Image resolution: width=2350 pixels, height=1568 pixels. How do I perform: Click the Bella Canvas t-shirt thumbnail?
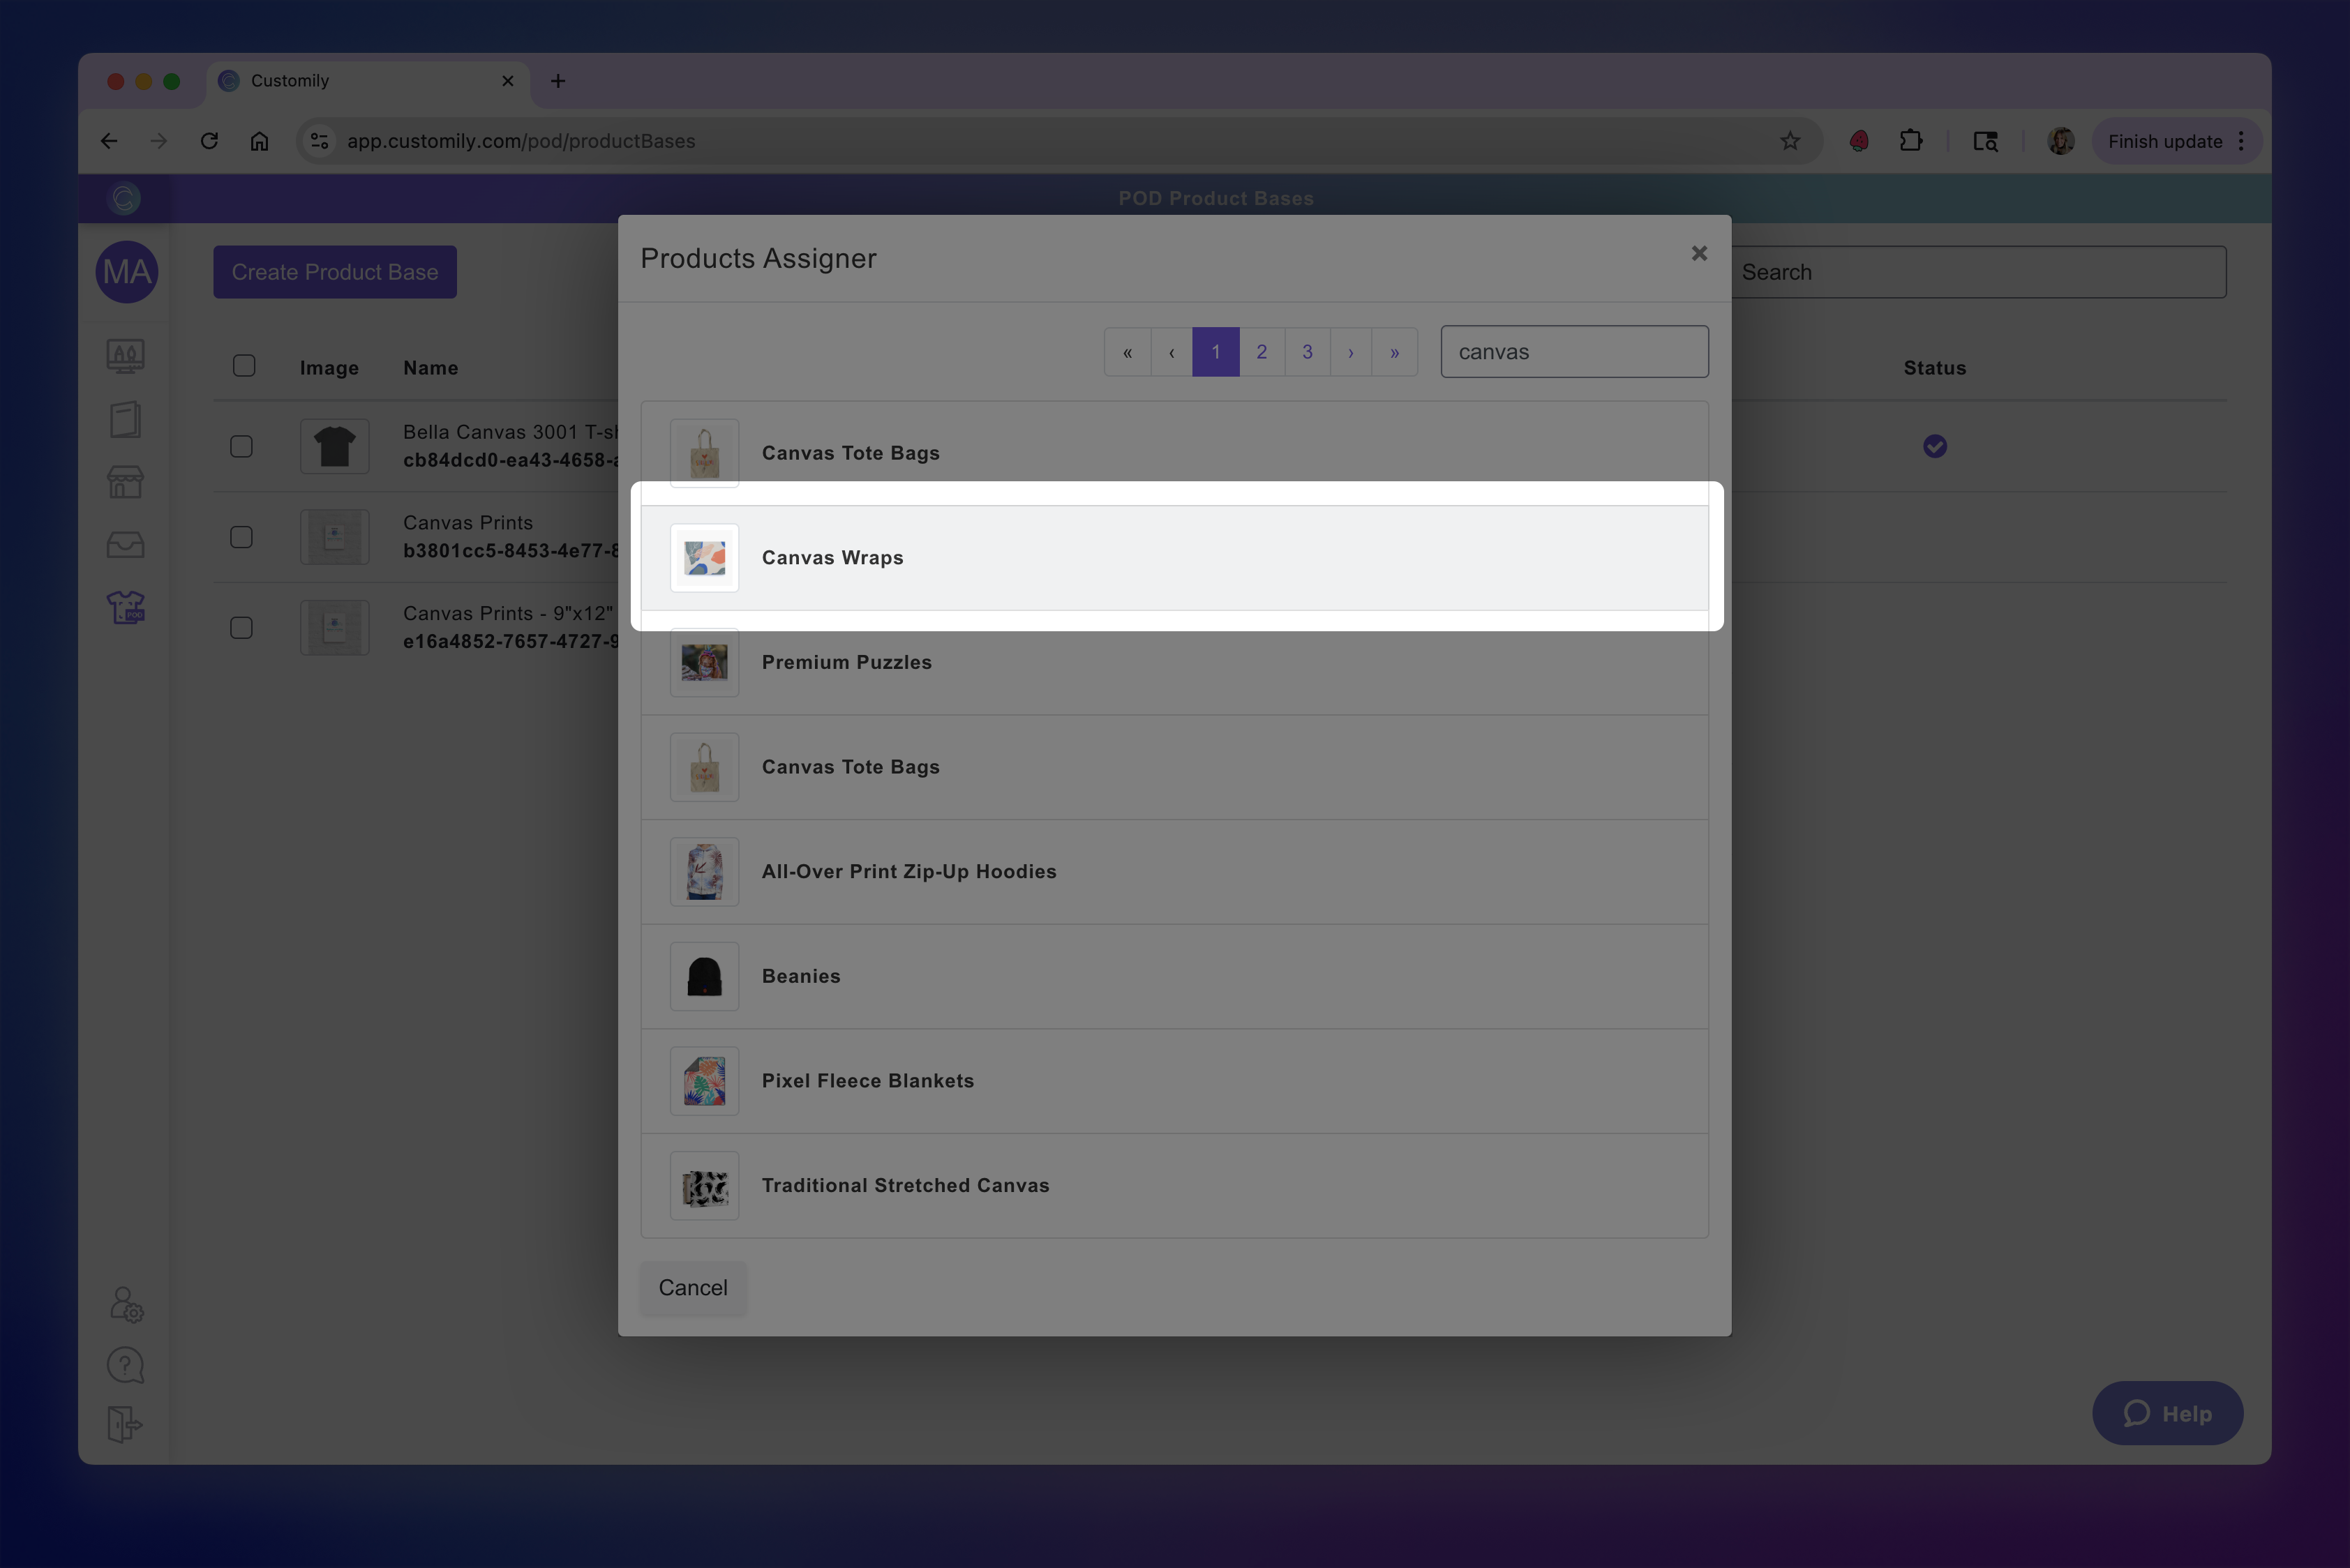(335, 447)
